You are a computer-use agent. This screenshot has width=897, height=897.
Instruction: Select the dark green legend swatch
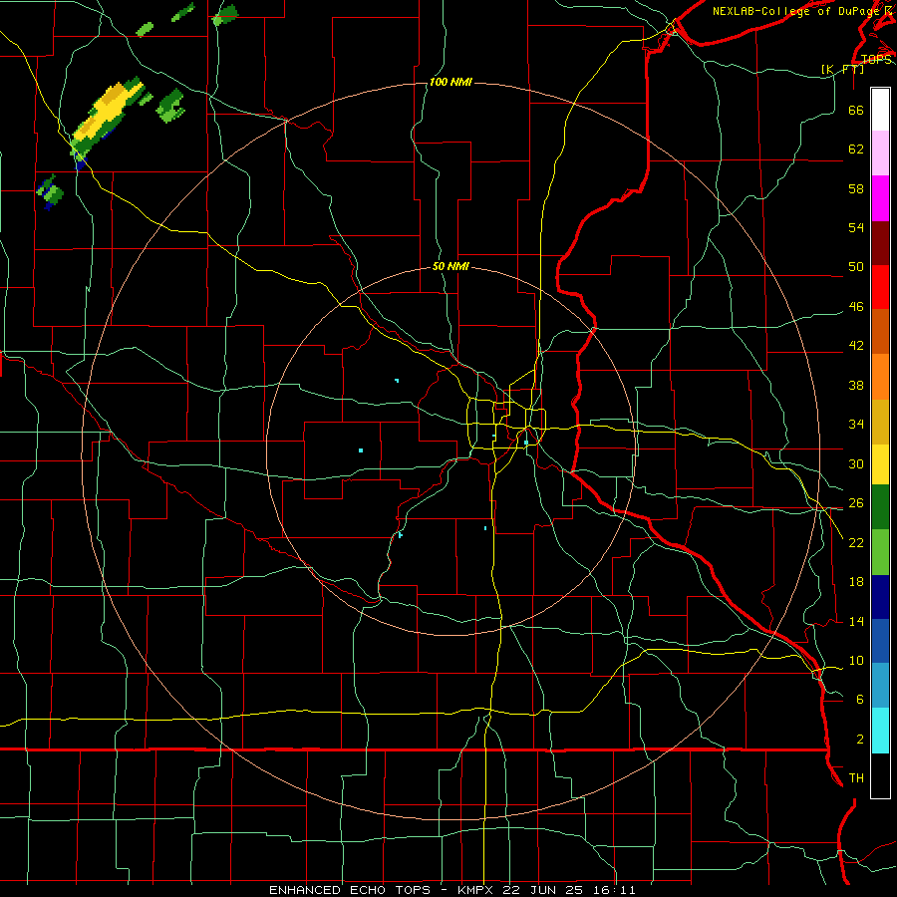[880, 507]
